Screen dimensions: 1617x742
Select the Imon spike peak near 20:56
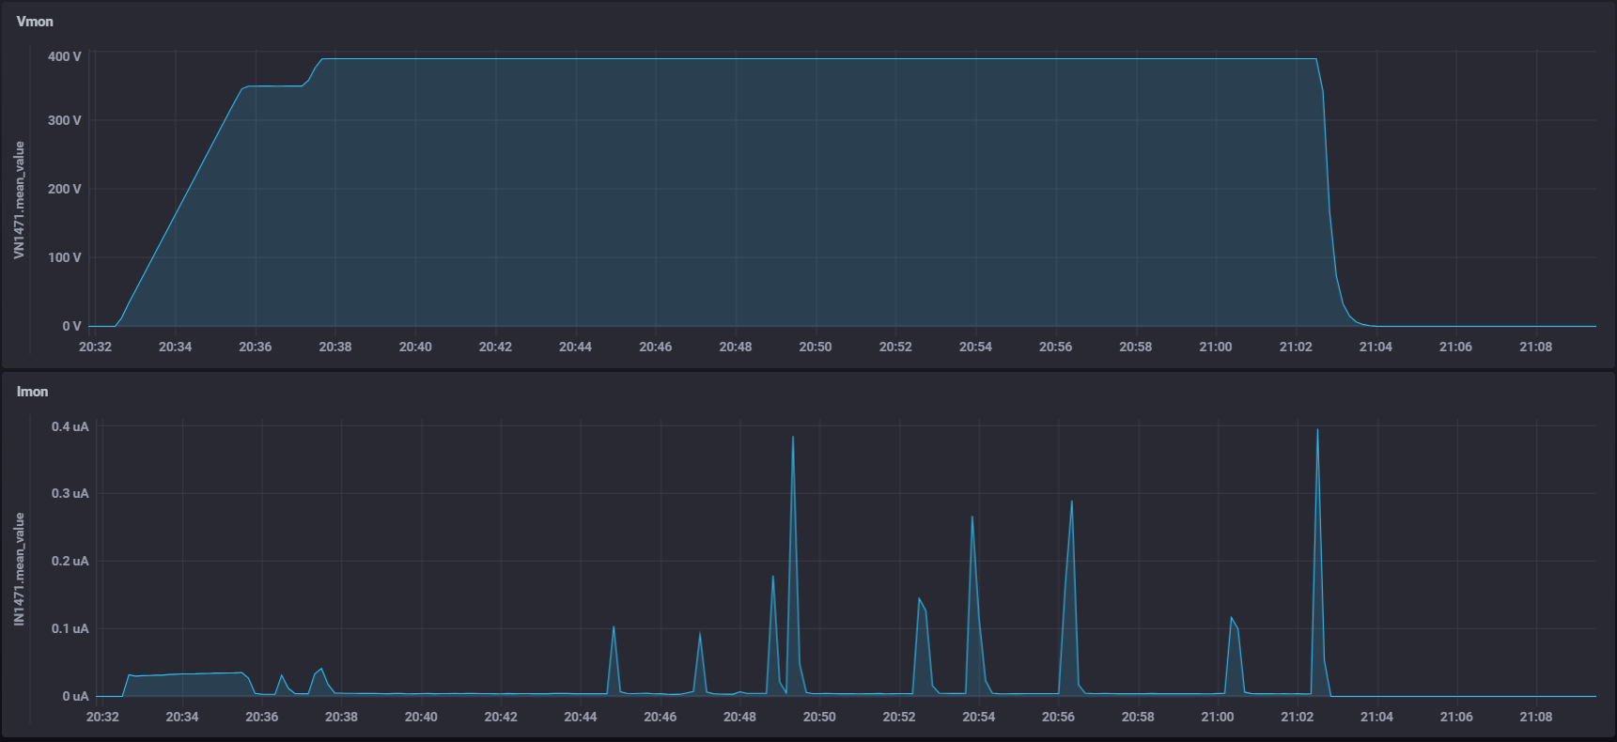pyautogui.click(x=1072, y=502)
